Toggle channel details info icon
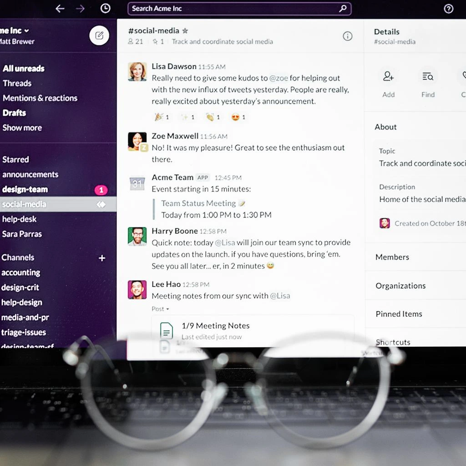 (347, 36)
